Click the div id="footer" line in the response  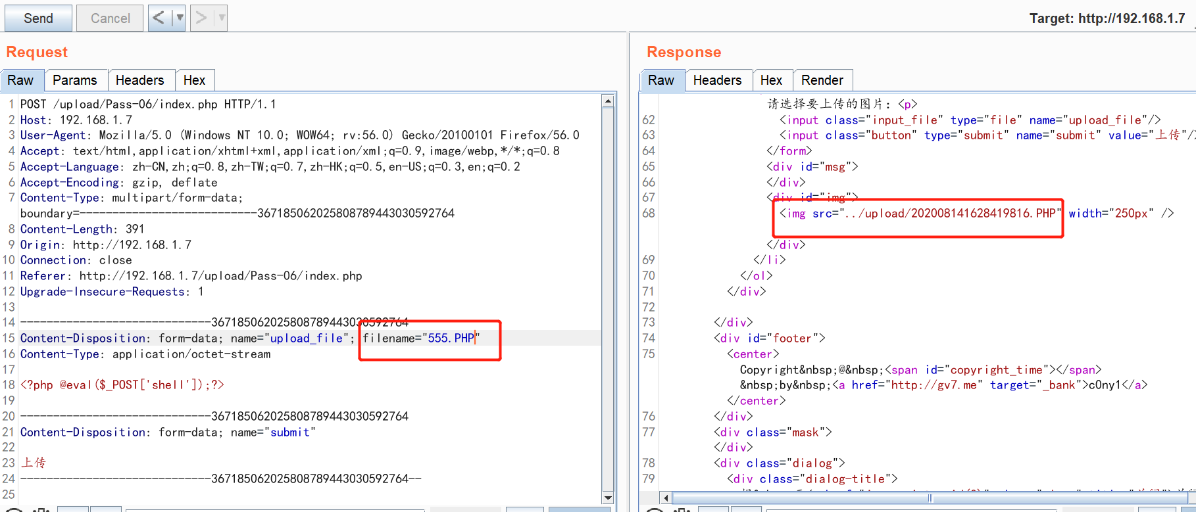[x=770, y=338]
